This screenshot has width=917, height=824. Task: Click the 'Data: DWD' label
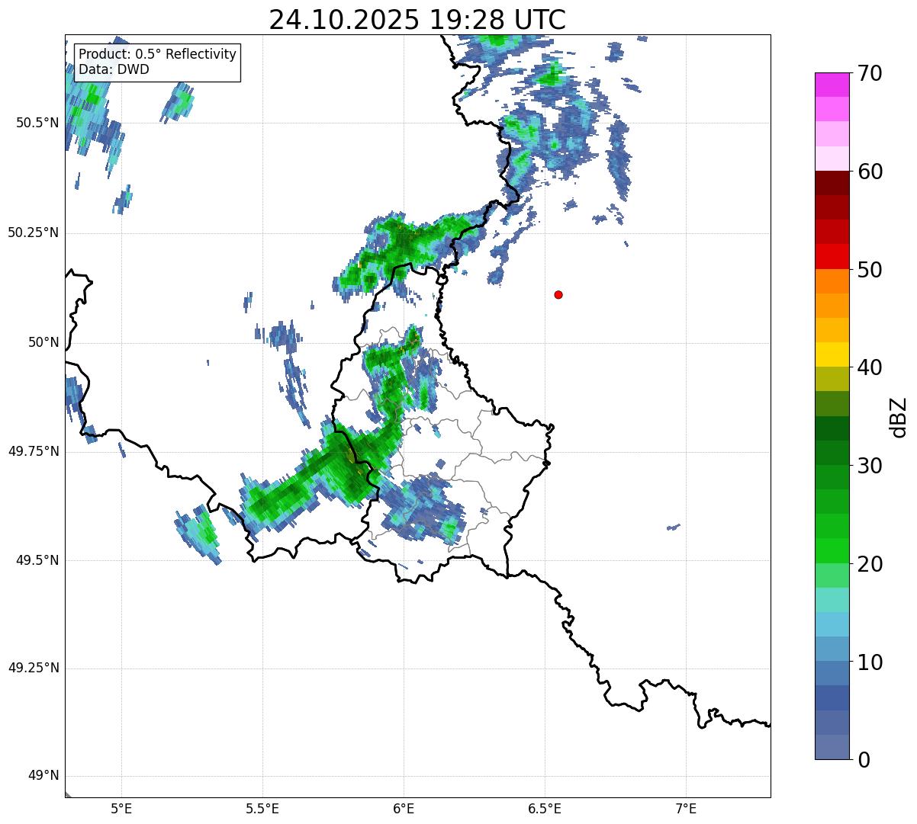point(114,69)
